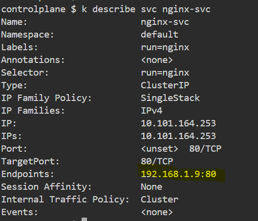The height and width of the screenshot is (221, 258).
Task: Click the 'IP Families:' label
Action: click(33, 111)
